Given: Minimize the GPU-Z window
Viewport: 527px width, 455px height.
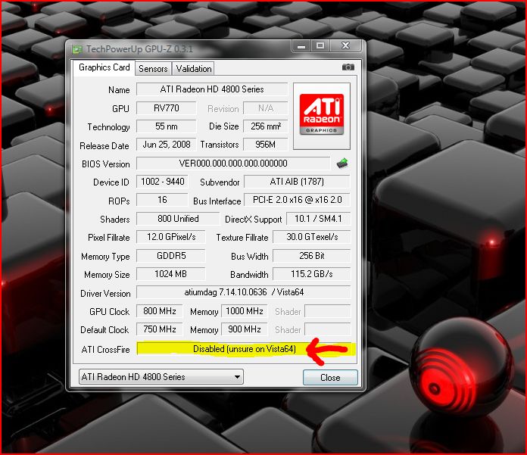Looking at the screenshot, I should (x=301, y=46).
